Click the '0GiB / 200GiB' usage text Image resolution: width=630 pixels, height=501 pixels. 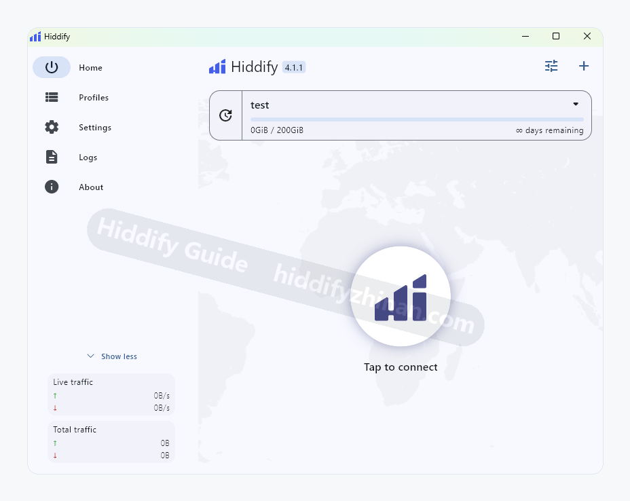[277, 130]
